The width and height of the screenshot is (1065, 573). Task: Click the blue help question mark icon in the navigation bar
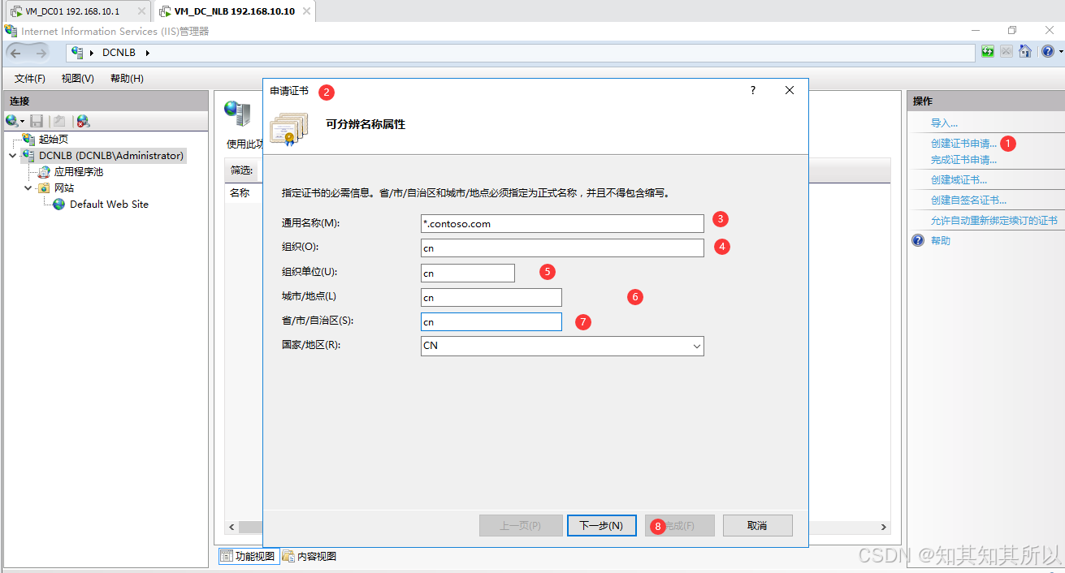pos(1048,51)
